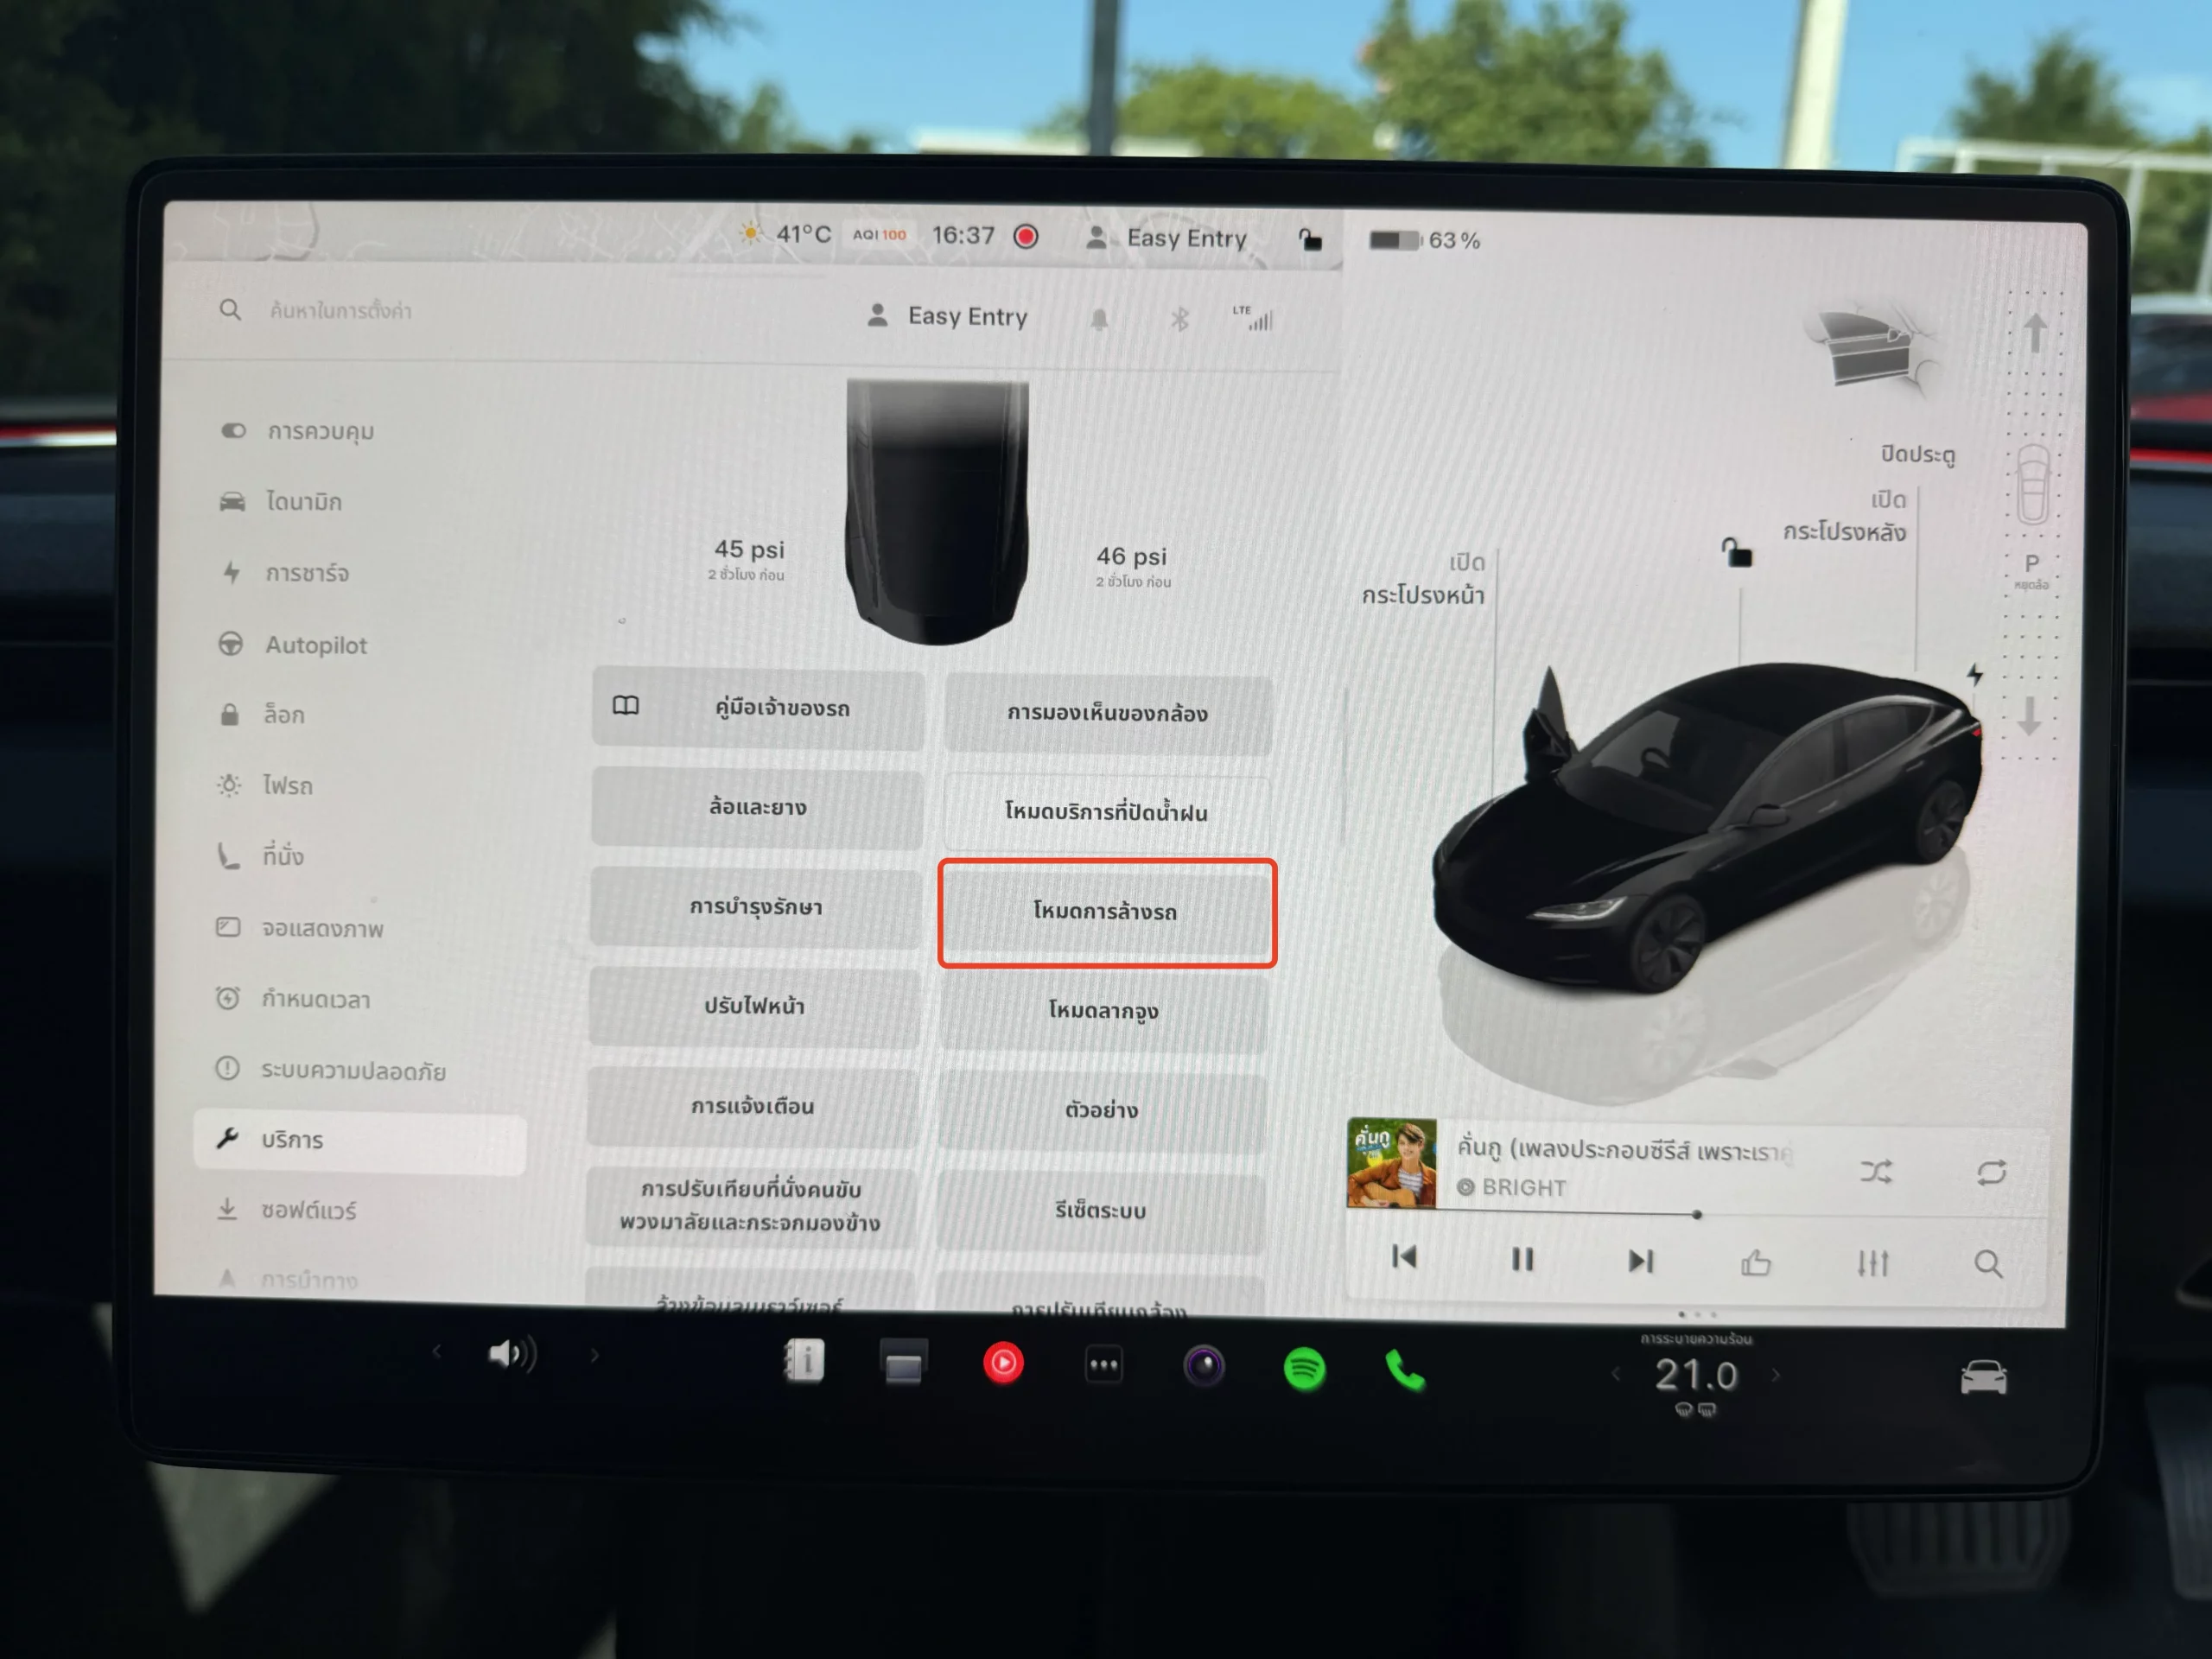The height and width of the screenshot is (1659, 2212).
Task: Tap the โหมดการล้างรถ button
Action: (1106, 912)
